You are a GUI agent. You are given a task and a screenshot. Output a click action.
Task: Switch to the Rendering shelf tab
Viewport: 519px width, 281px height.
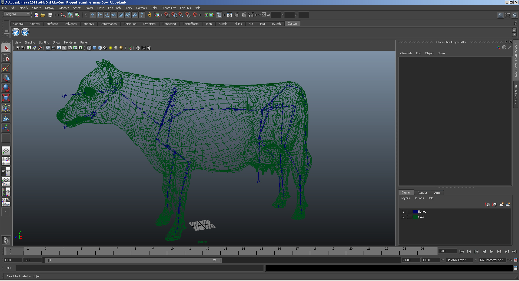click(x=169, y=24)
